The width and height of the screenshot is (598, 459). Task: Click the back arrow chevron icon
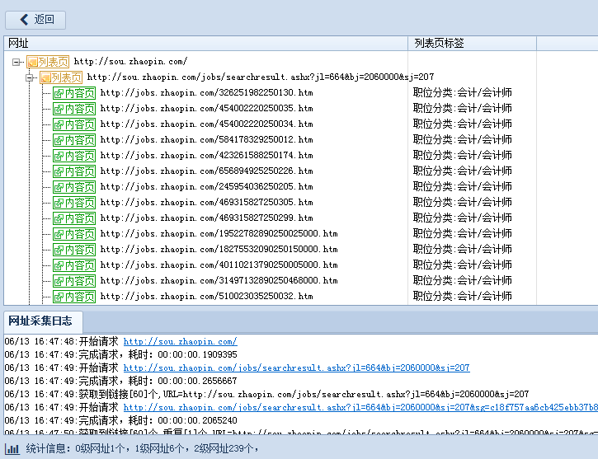[25, 20]
